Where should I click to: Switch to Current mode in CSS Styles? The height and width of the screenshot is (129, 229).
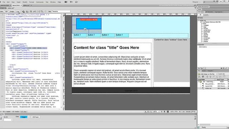point(206,15)
